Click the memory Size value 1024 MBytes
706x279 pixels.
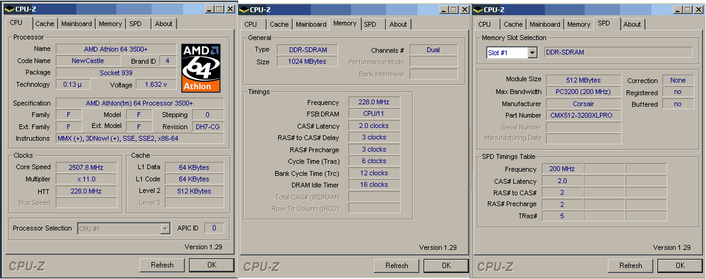(307, 62)
